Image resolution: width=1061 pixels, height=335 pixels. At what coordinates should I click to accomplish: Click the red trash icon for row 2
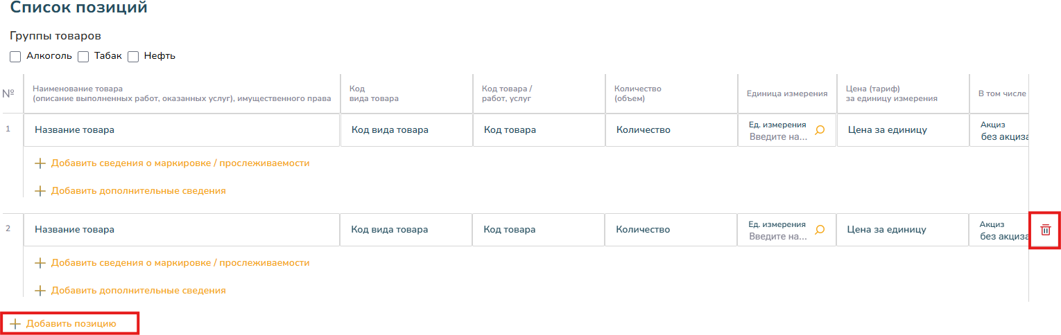pyautogui.click(x=1046, y=230)
